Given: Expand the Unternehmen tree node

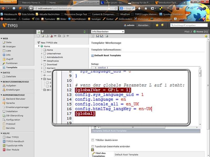Looking at the screenshot, I should click(41, 54).
